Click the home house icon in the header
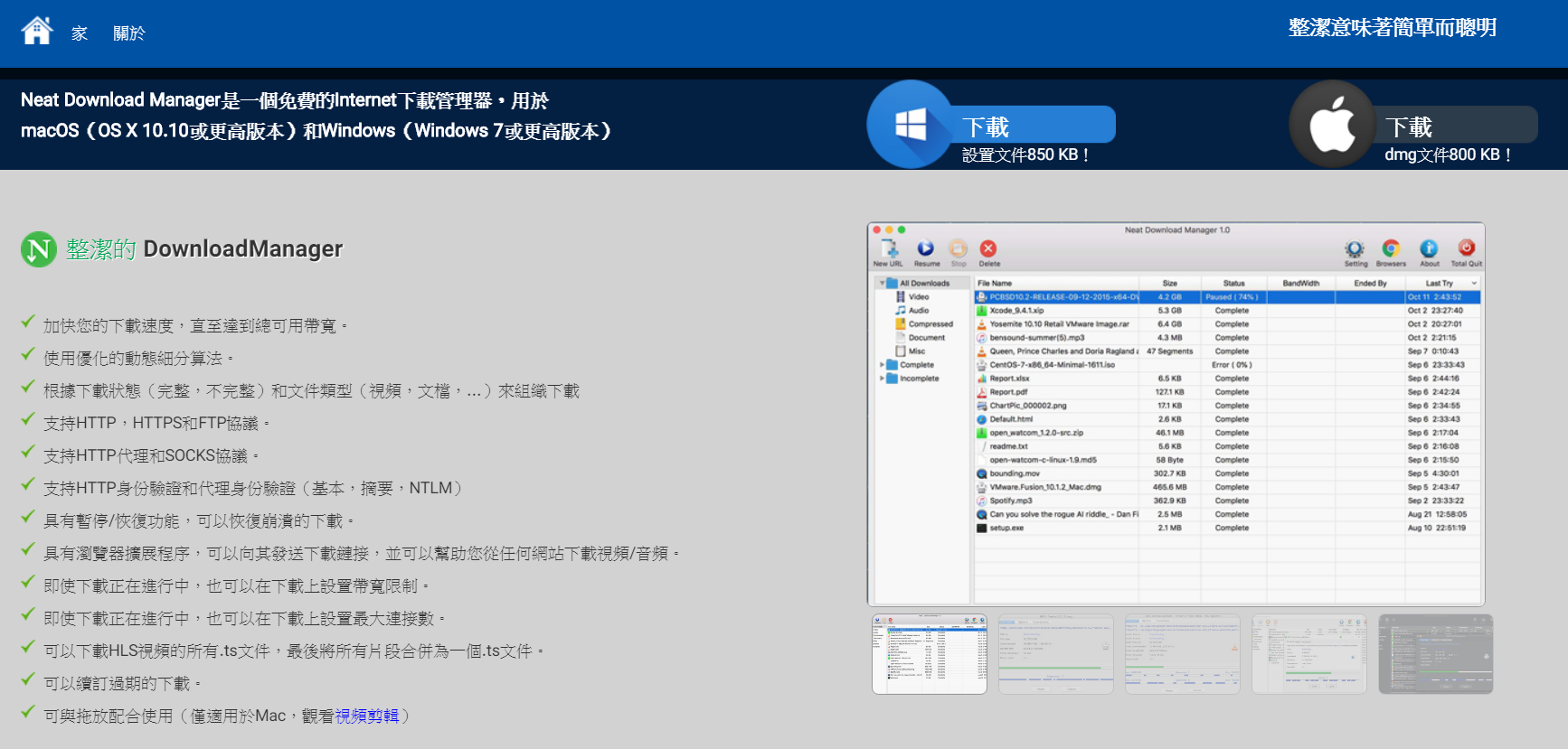1568x749 pixels. 37,31
